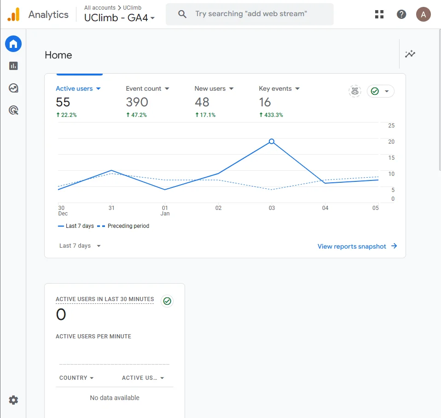Expand the data quality badge dropdown arrow
The width and height of the screenshot is (441, 418).
[388, 91]
